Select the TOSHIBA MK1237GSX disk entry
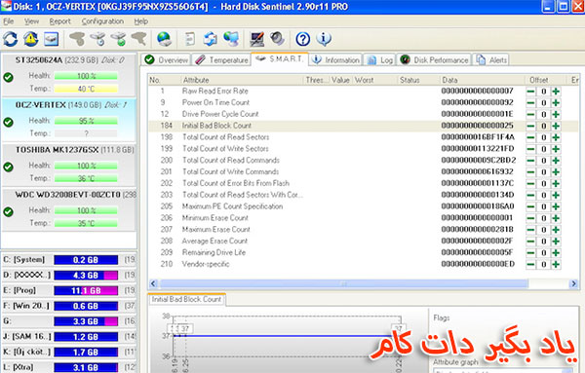 coord(69,165)
